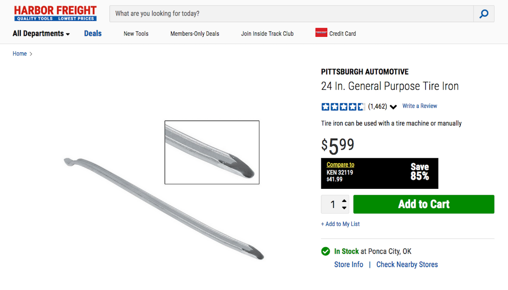The height and width of the screenshot is (290, 508).
Task: Click the star rating icons
Action: (343, 107)
